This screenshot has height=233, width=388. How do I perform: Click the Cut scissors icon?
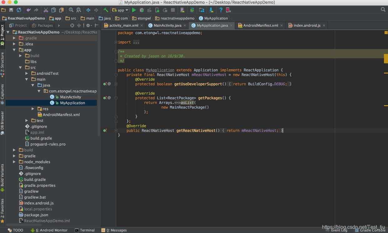point(46,10)
